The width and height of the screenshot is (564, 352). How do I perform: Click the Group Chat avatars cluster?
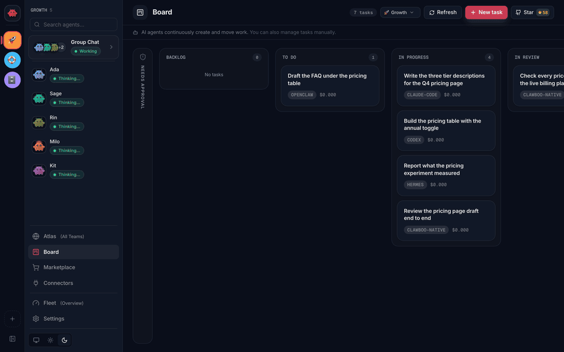[49, 47]
